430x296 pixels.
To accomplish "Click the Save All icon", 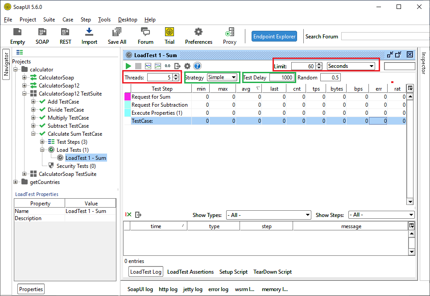I will 117,32.
